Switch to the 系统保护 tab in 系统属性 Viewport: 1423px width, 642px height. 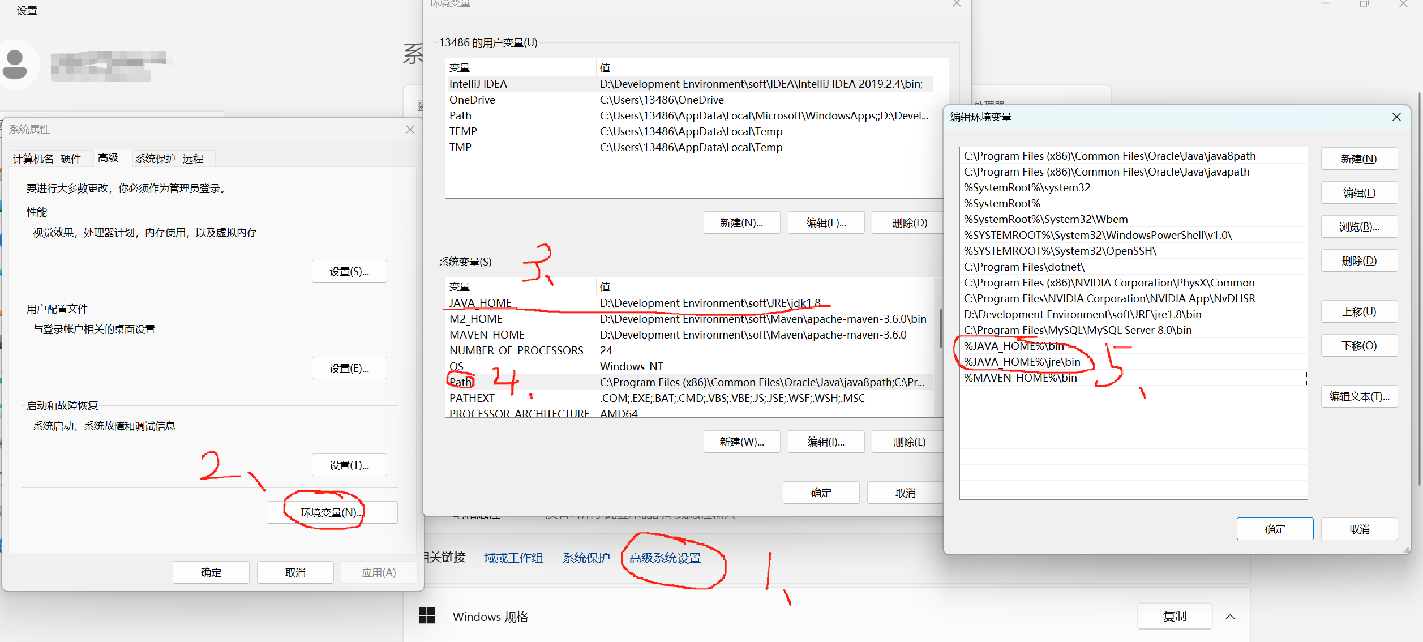click(x=155, y=159)
